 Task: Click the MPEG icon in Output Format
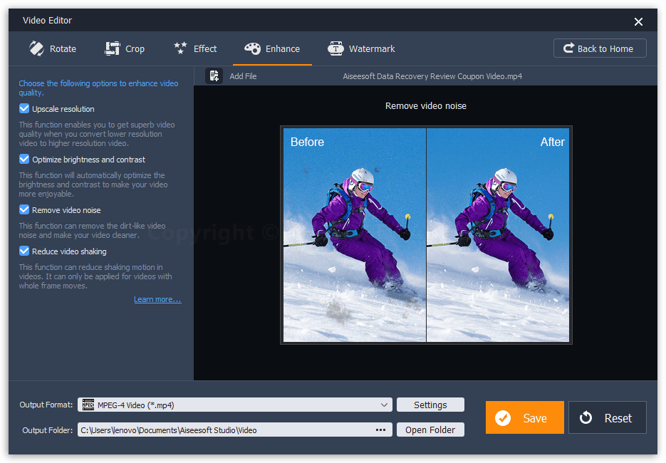coord(88,405)
